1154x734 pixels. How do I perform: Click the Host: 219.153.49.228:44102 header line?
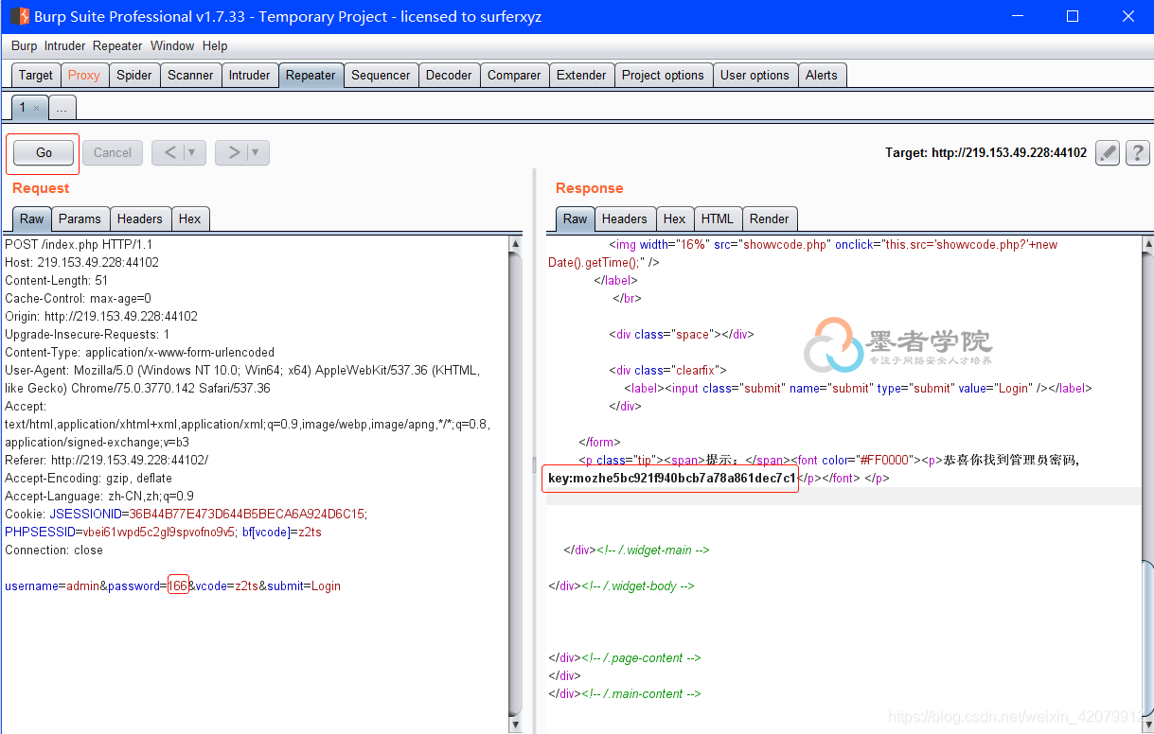click(x=82, y=262)
